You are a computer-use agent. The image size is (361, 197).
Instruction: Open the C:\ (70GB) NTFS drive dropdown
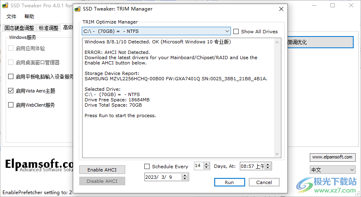[156, 31]
